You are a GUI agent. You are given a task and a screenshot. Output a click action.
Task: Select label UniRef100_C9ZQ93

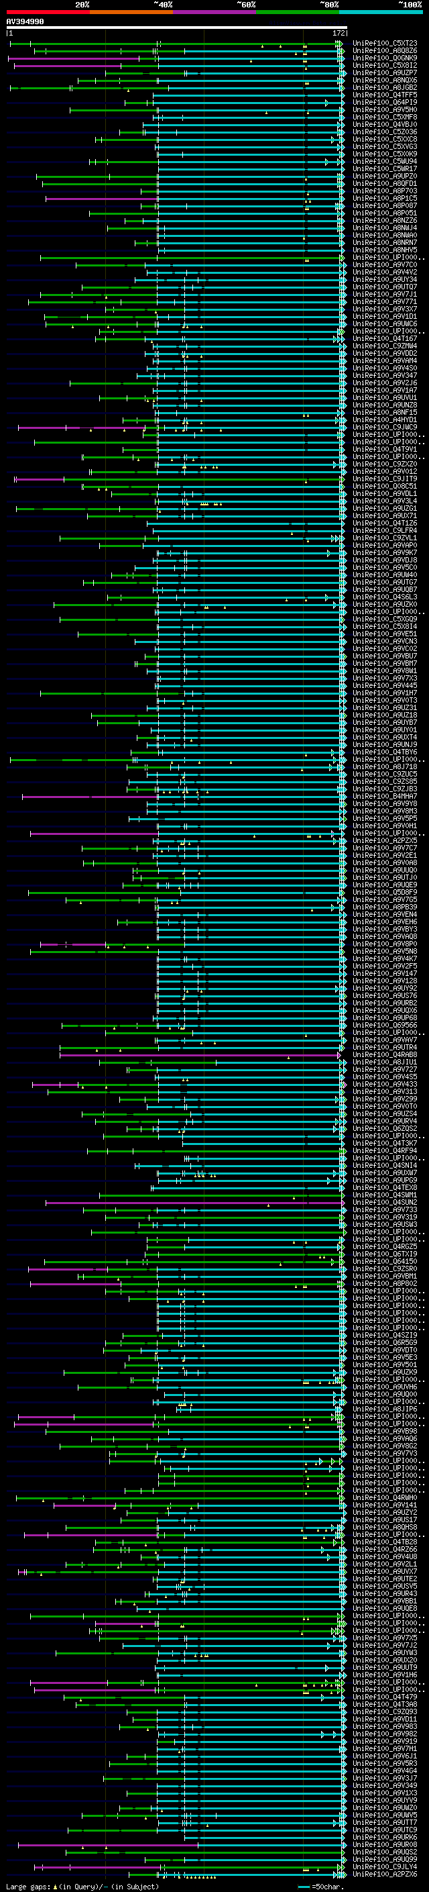point(385,1712)
